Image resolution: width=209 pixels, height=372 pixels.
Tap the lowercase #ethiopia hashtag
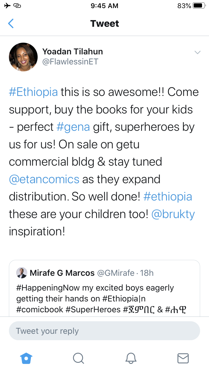pyautogui.click(x=168, y=197)
